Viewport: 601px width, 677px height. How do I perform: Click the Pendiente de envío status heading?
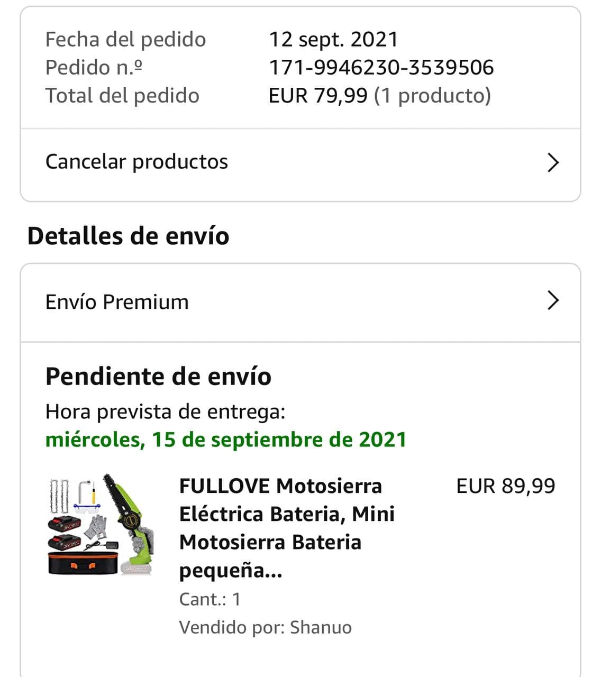coord(158,377)
